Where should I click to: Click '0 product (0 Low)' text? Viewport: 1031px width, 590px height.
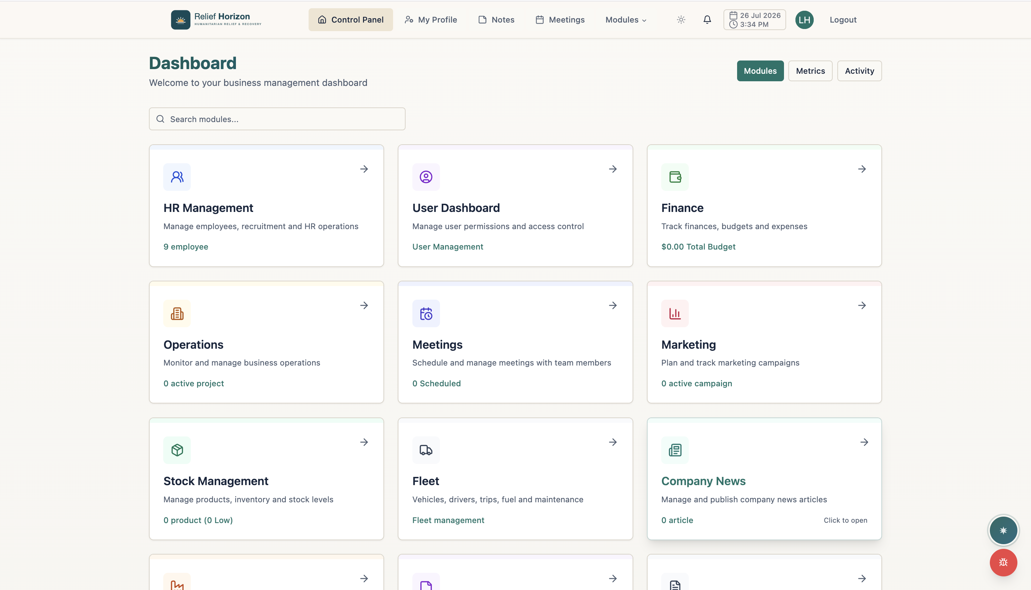click(198, 520)
